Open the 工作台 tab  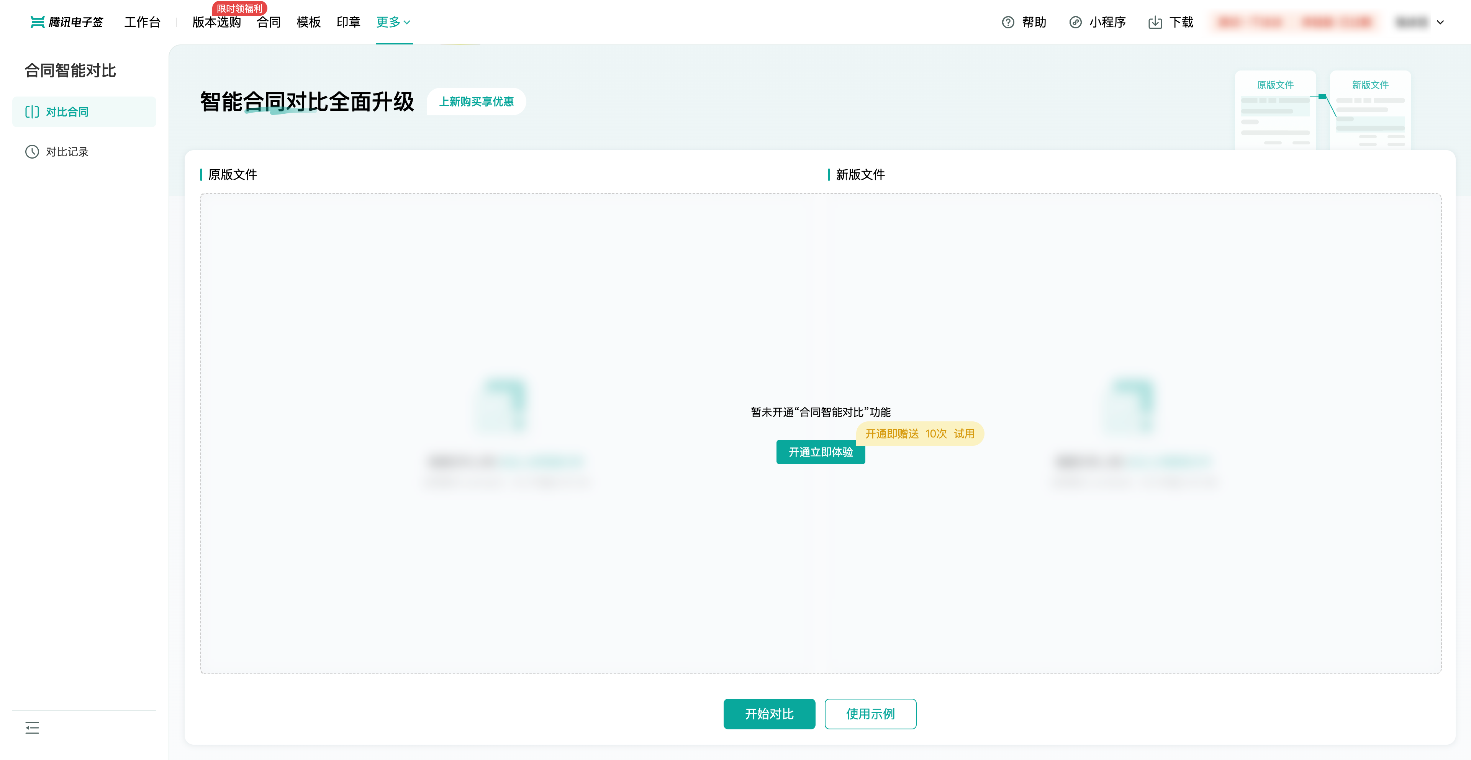[142, 22]
